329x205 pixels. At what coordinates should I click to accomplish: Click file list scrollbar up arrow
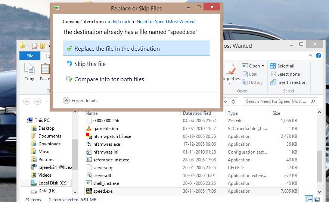pos(319,112)
